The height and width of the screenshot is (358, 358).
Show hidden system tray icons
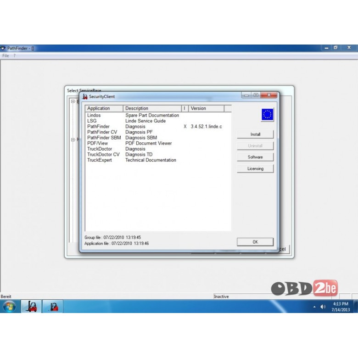click(314, 307)
